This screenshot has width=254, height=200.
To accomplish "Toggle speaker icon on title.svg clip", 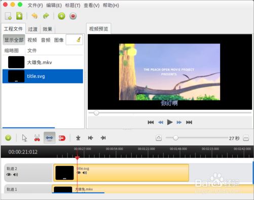I will (x=85, y=173).
